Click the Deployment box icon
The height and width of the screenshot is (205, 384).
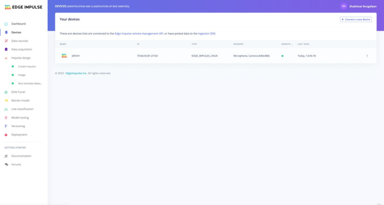point(6,135)
